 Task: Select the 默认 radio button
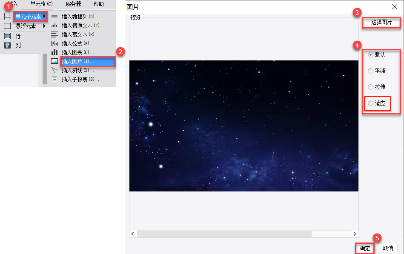pyautogui.click(x=370, y=54)
